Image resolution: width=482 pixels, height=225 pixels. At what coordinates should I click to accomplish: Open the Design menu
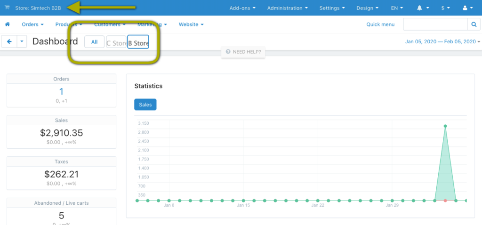(368, 8)
